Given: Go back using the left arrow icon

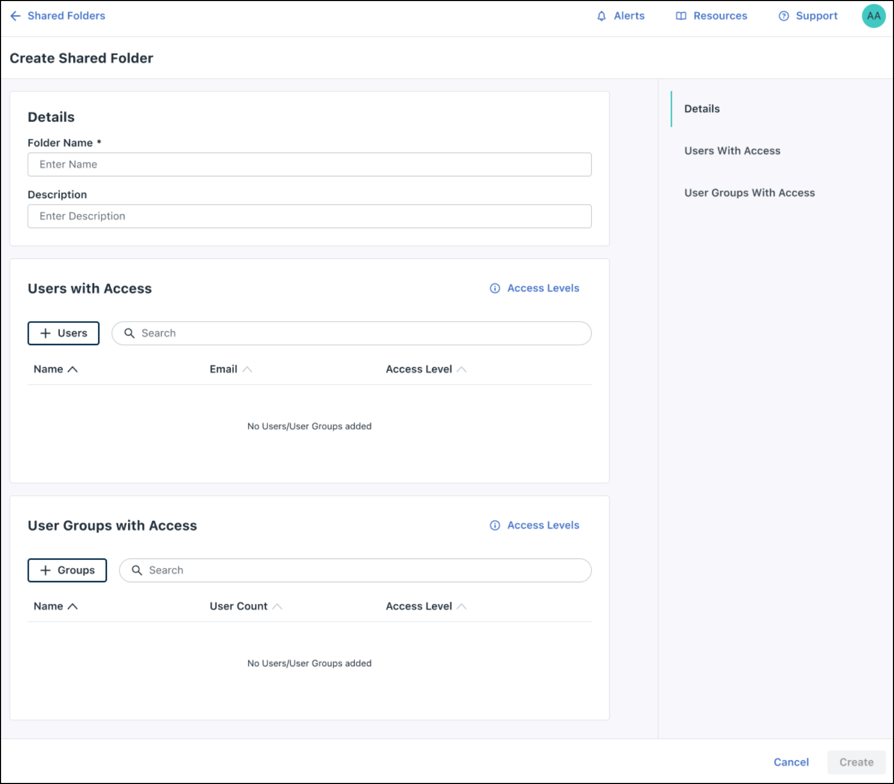Looking at the screenshot, I should [15, 16].
